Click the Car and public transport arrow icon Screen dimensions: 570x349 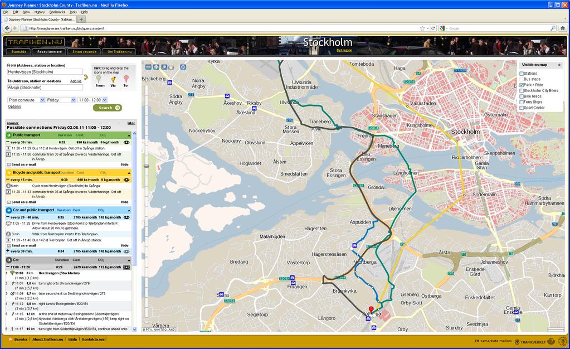pyautogui.click(x=9, y=210)
